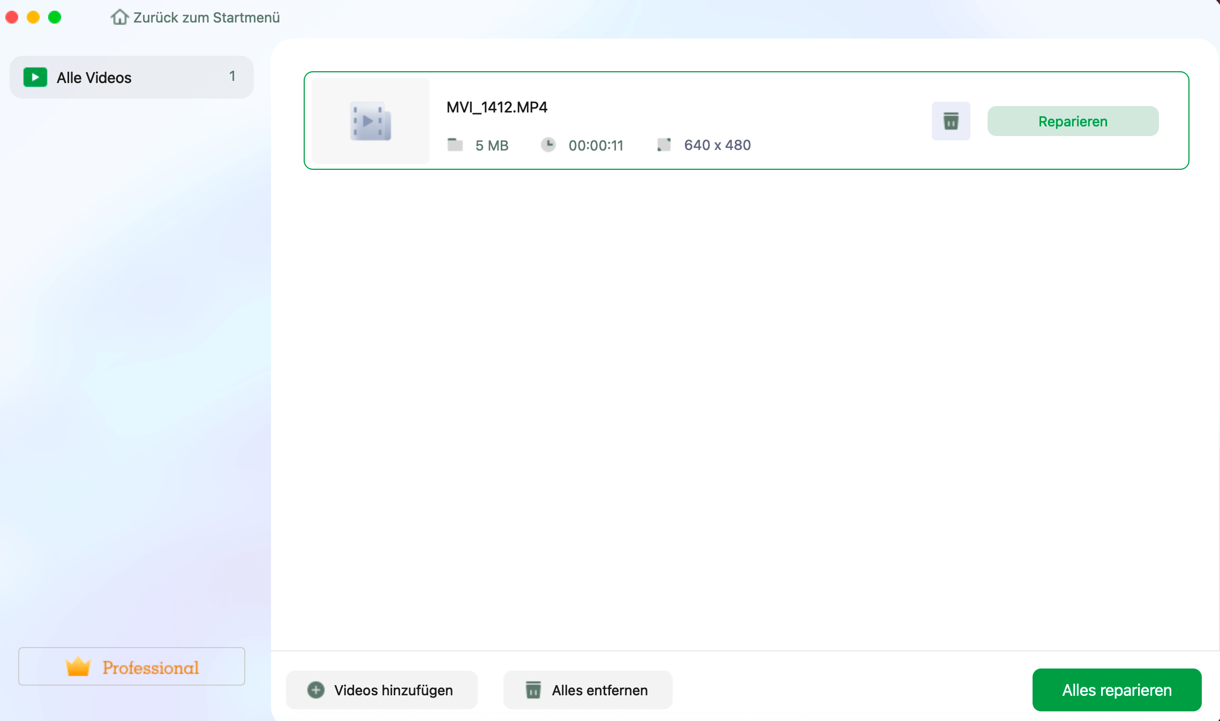Maximize the window with the green button
The height and width of the screenshot is (721, 1220).
click(x=55, y=17)
